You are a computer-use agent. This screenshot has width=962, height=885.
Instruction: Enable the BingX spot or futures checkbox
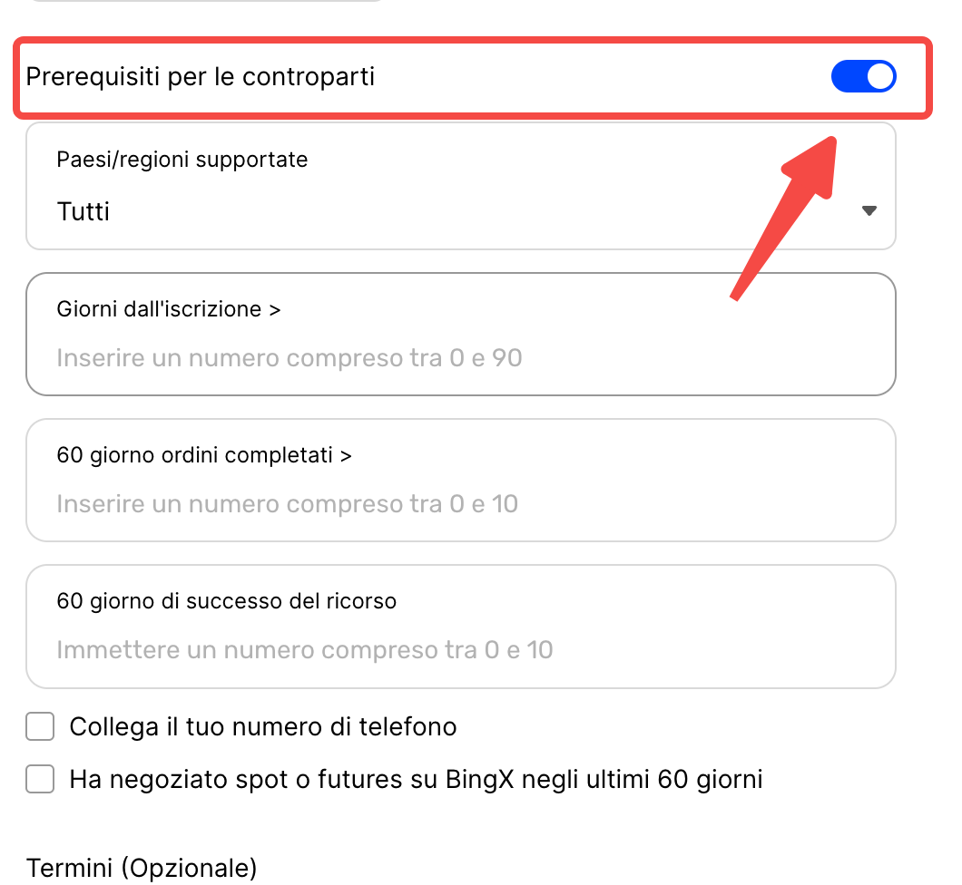40,779
